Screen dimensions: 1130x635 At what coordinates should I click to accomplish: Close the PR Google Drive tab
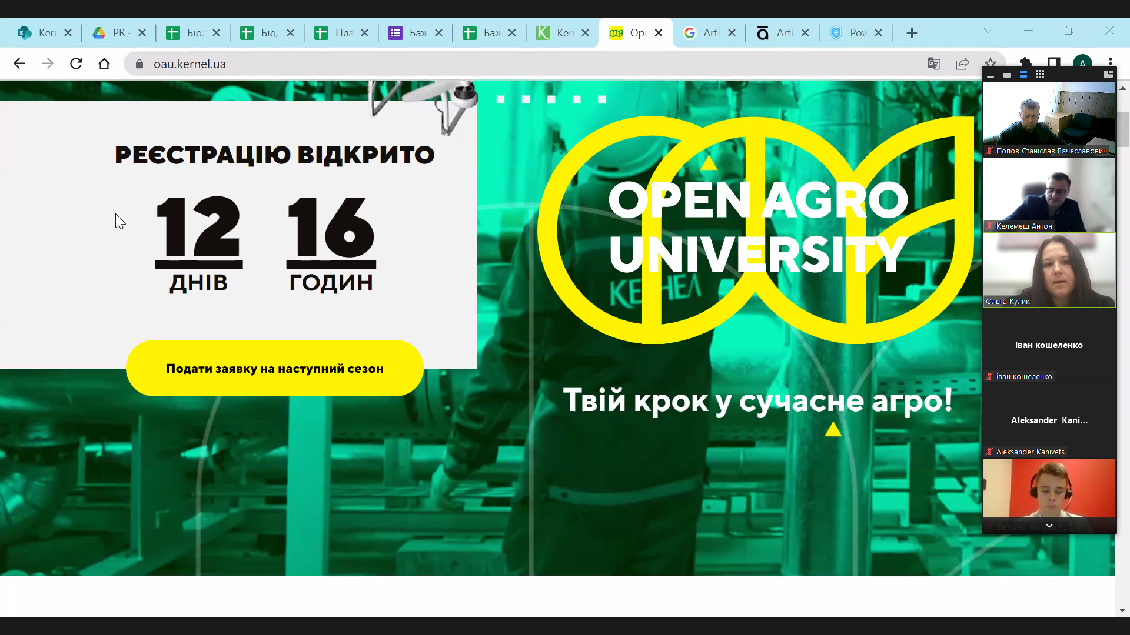[x=142, y=33]
